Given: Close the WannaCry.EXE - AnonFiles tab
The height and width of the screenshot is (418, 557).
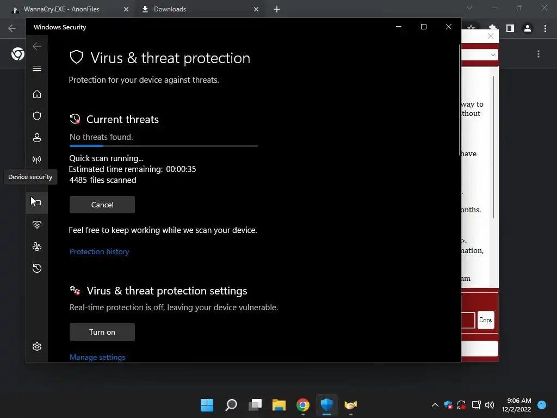Looking at the screenshot, I should 126,10.
